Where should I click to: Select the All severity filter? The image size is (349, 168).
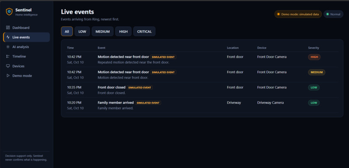point(67,31)
